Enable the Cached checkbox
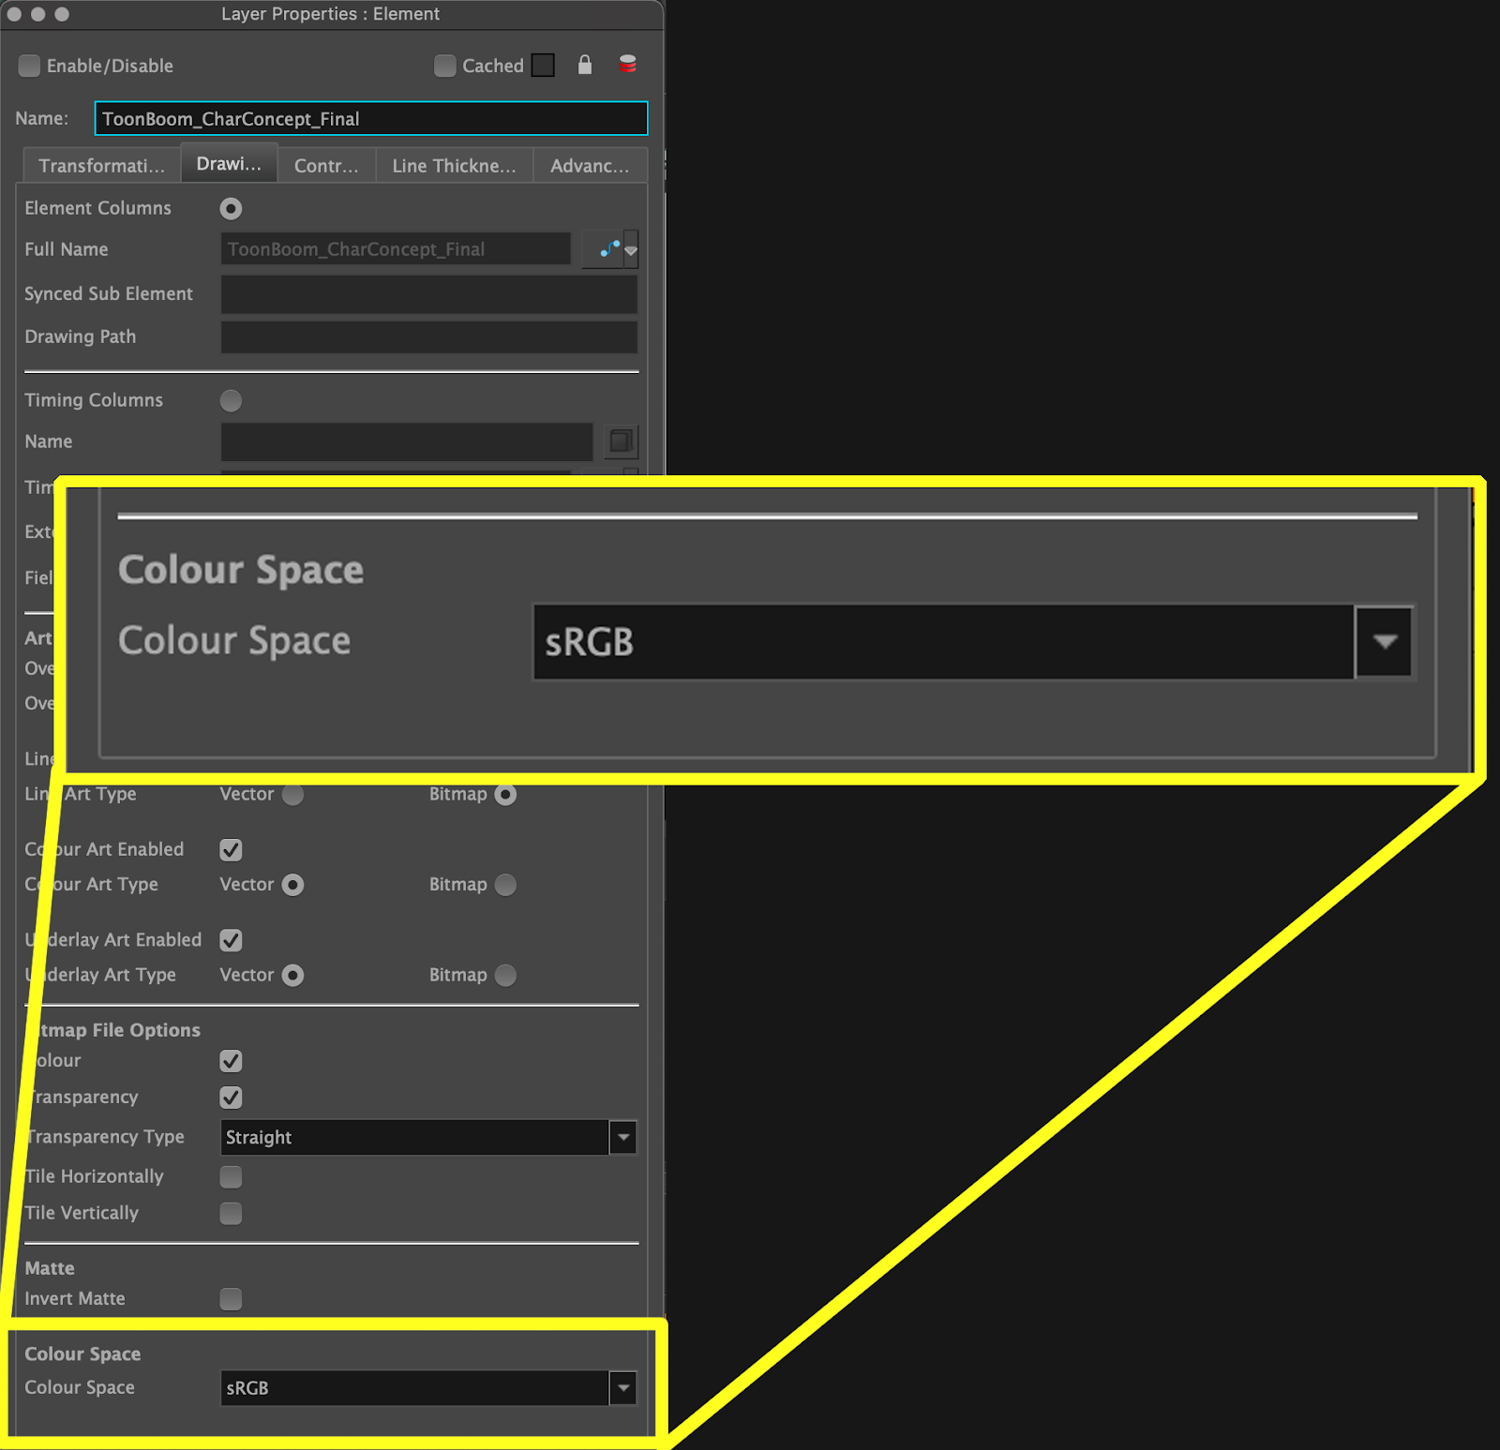Screen dimensions: 1500x1450 [x=445, y=66]
